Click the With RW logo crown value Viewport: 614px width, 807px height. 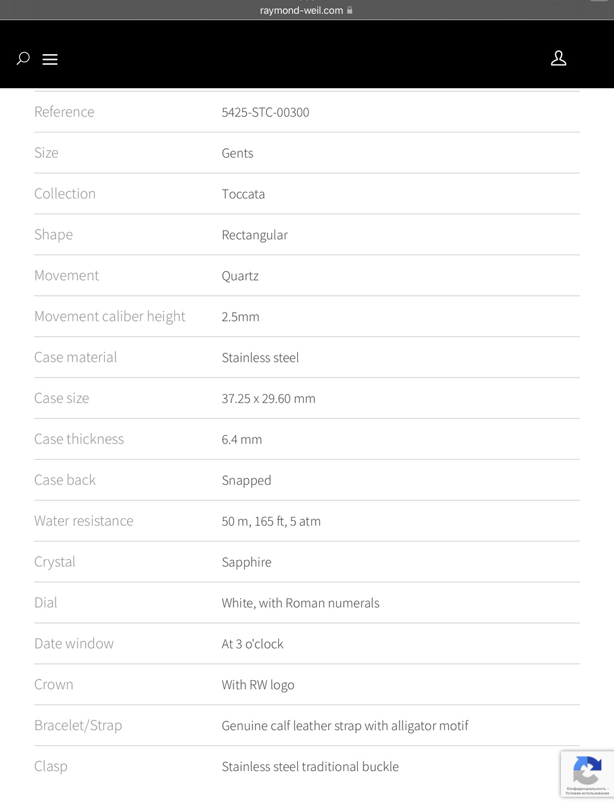point(257,685)
